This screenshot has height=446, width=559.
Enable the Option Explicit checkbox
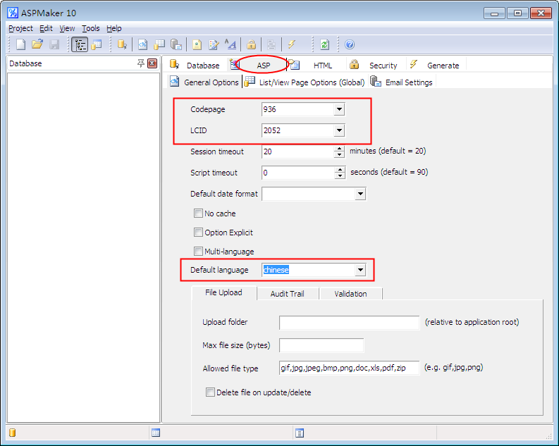[x=198, y=233]
